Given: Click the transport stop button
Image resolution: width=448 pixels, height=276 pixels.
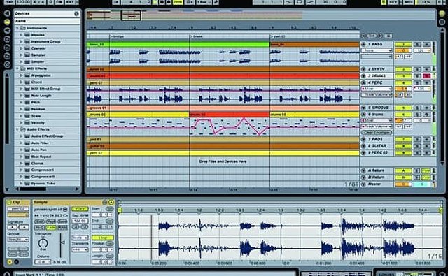Looking at the screenshot, I should tap(162, 2).
